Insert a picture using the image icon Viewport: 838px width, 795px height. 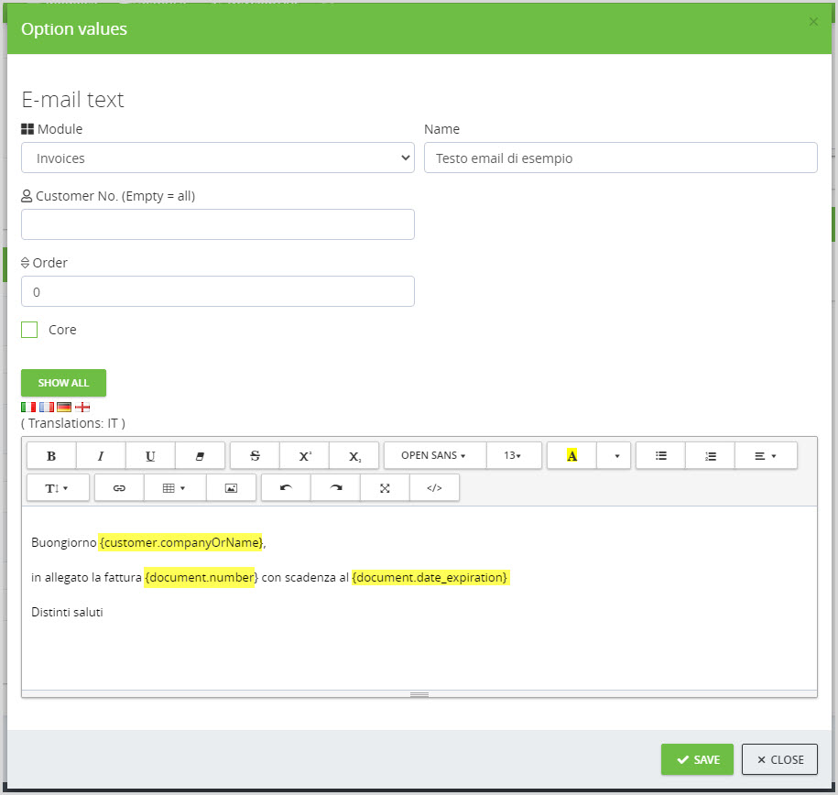[231, 488]
